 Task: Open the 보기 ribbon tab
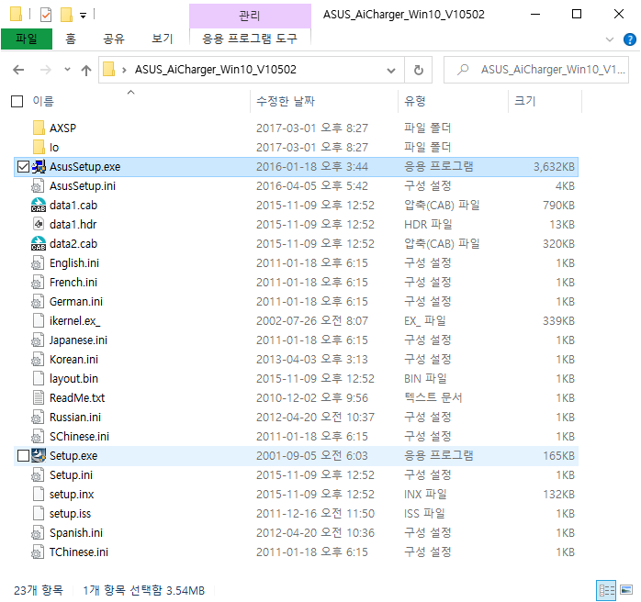[x=163, y=39]
